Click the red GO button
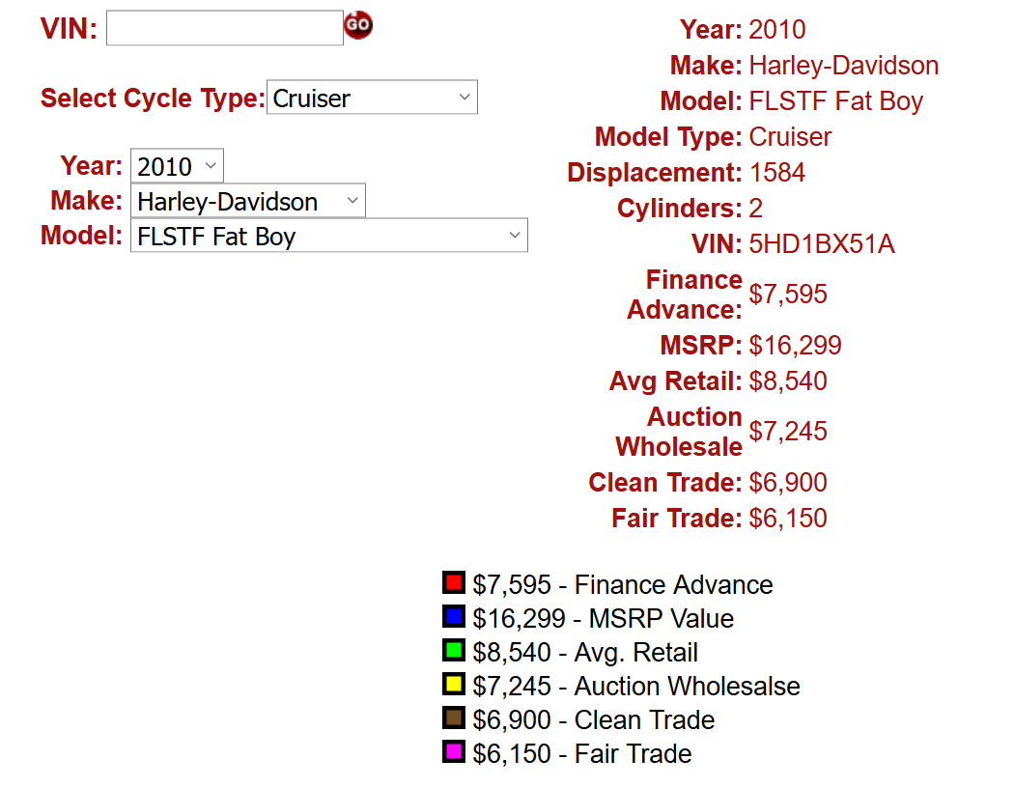Screen dimensions: 1014x788 [x=358, y=25]
